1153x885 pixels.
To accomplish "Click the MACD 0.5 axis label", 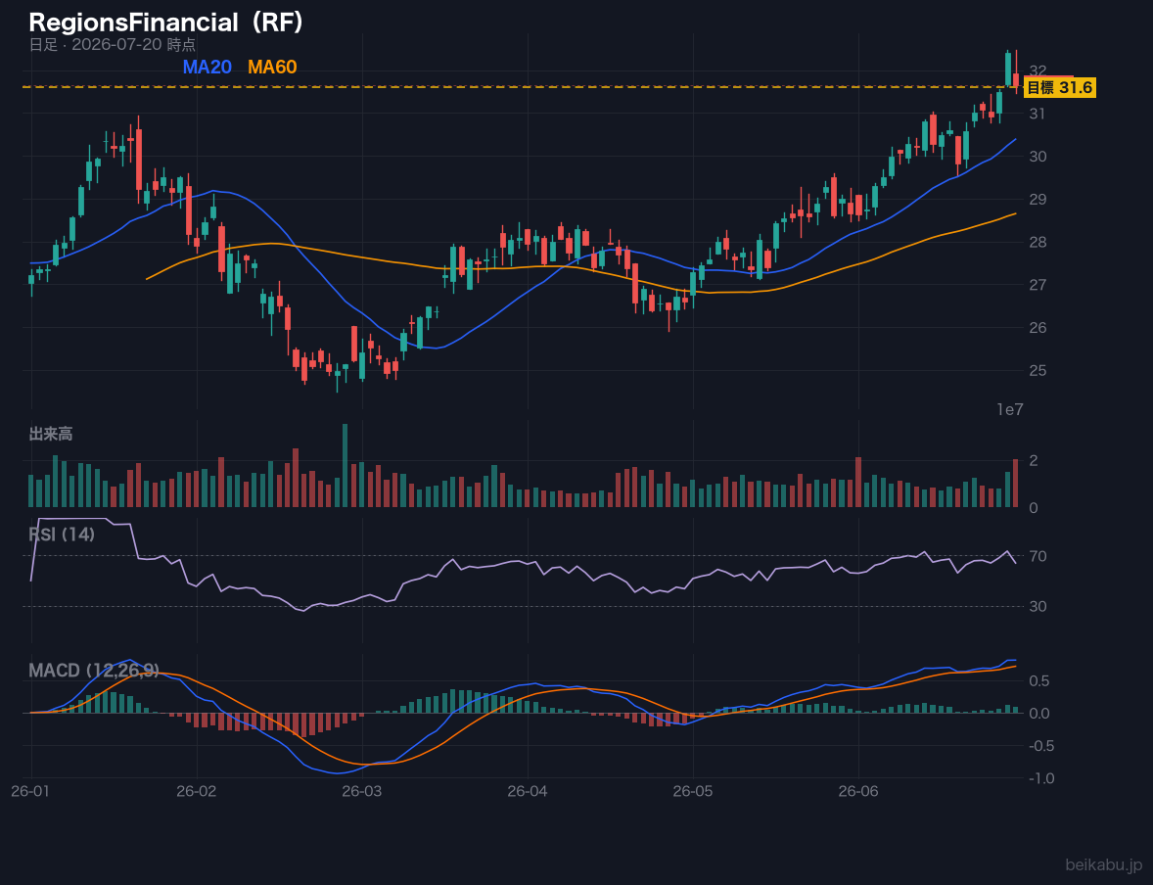I will 1039,680.
